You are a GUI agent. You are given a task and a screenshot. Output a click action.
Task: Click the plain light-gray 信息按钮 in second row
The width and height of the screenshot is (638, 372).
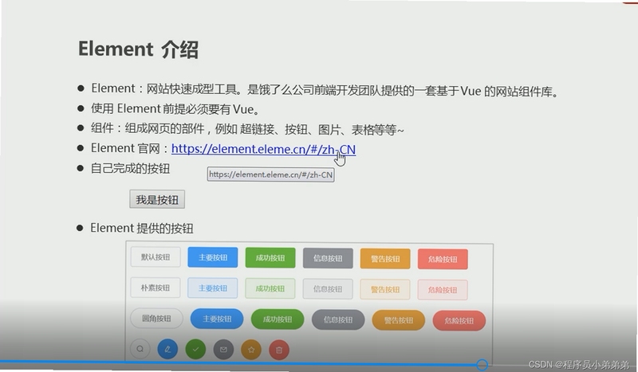coord(328,289)
